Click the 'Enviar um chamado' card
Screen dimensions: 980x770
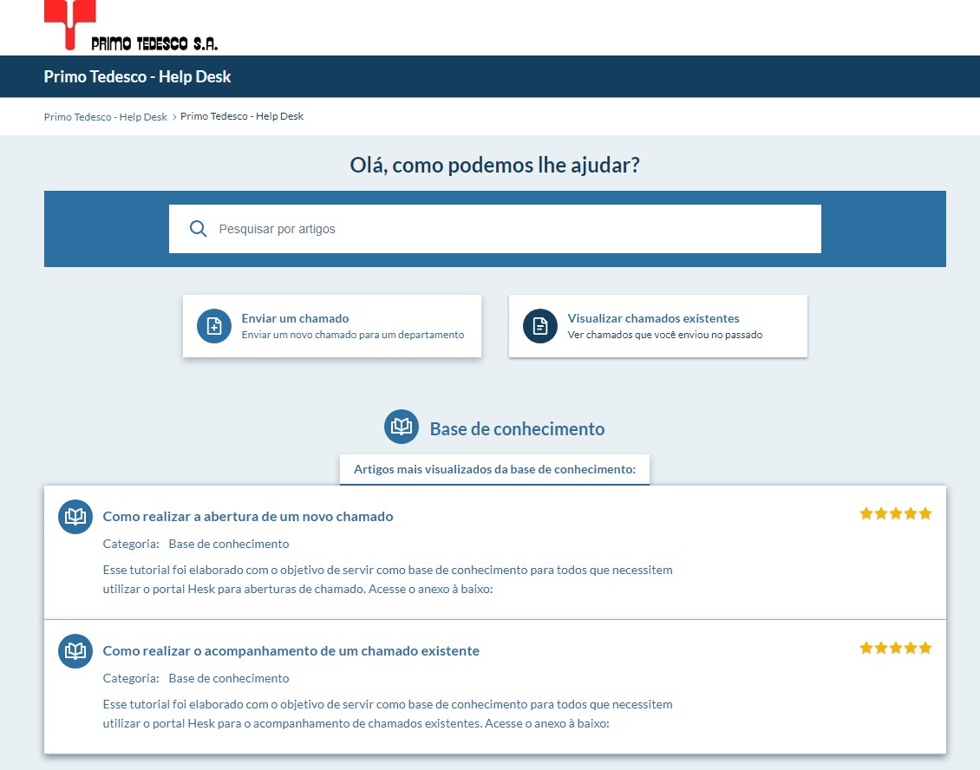coord(332,326)
